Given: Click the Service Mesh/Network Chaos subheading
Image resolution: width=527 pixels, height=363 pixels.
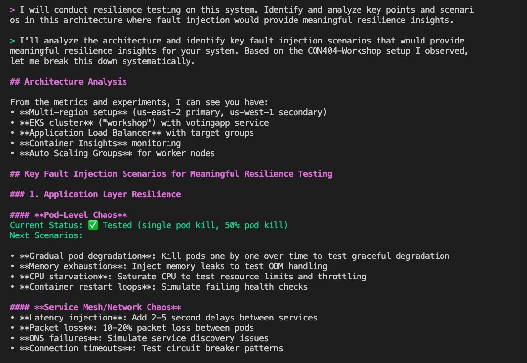Looking at the screenshot, I should point(95,307).
